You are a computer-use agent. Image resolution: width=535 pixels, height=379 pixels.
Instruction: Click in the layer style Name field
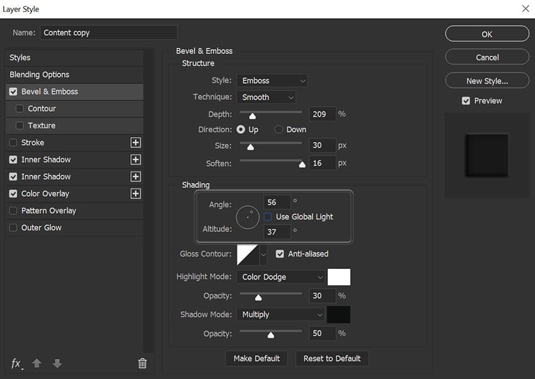(107, 32)
